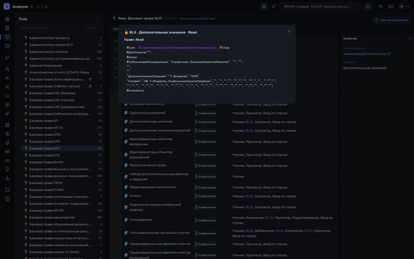The width and height of the screenshot is (414, 259).
Task: Open the fx functions icon in sidebar
Action: click(x=7, y=78)
